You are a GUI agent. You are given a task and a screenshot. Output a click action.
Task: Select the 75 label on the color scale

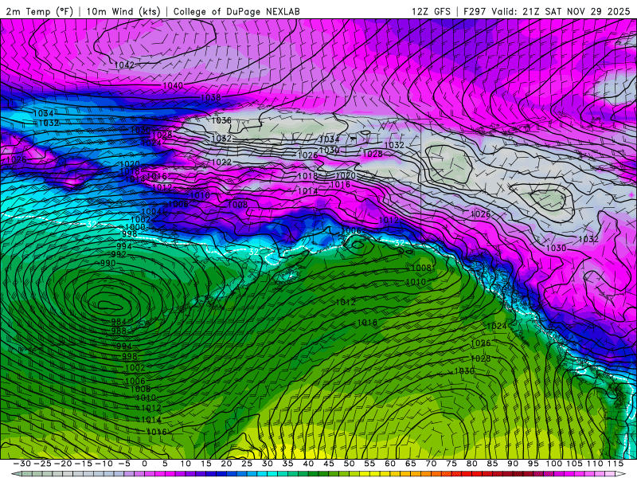(451, 464)
